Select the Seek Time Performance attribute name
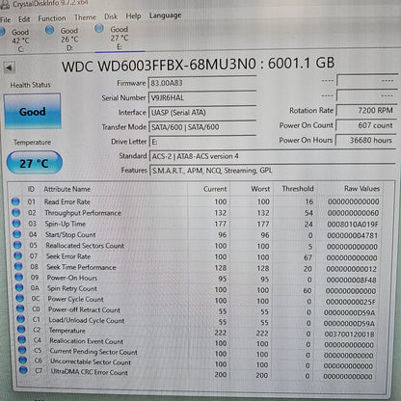 click(81, 267)
